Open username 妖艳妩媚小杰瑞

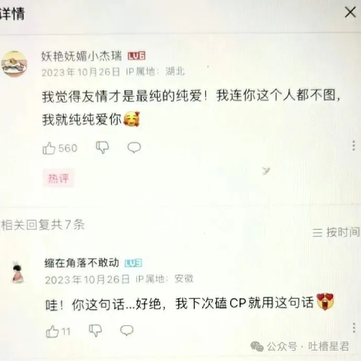click(x=82, y=56)
